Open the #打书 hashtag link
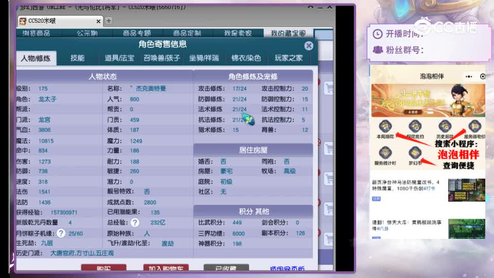494x278 pixels. (x=429, y=188)
